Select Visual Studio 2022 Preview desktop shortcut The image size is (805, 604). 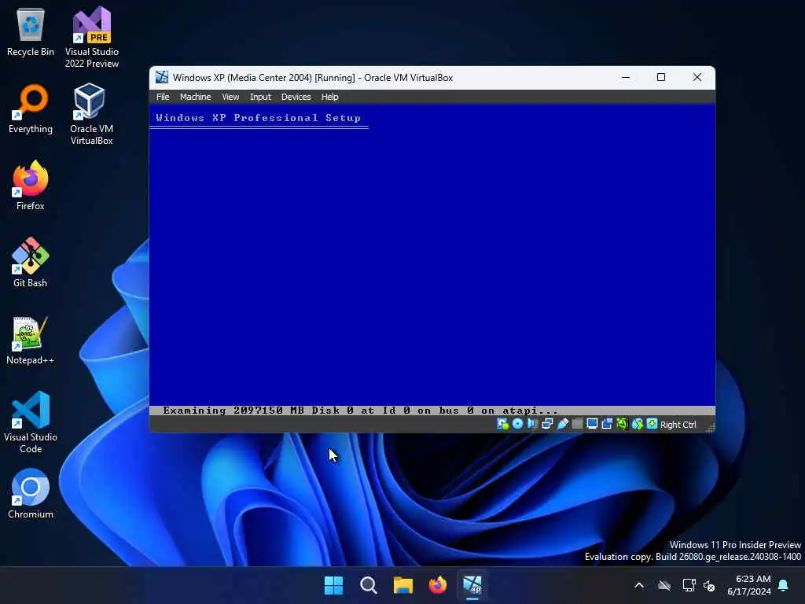(x=92, y=37)
